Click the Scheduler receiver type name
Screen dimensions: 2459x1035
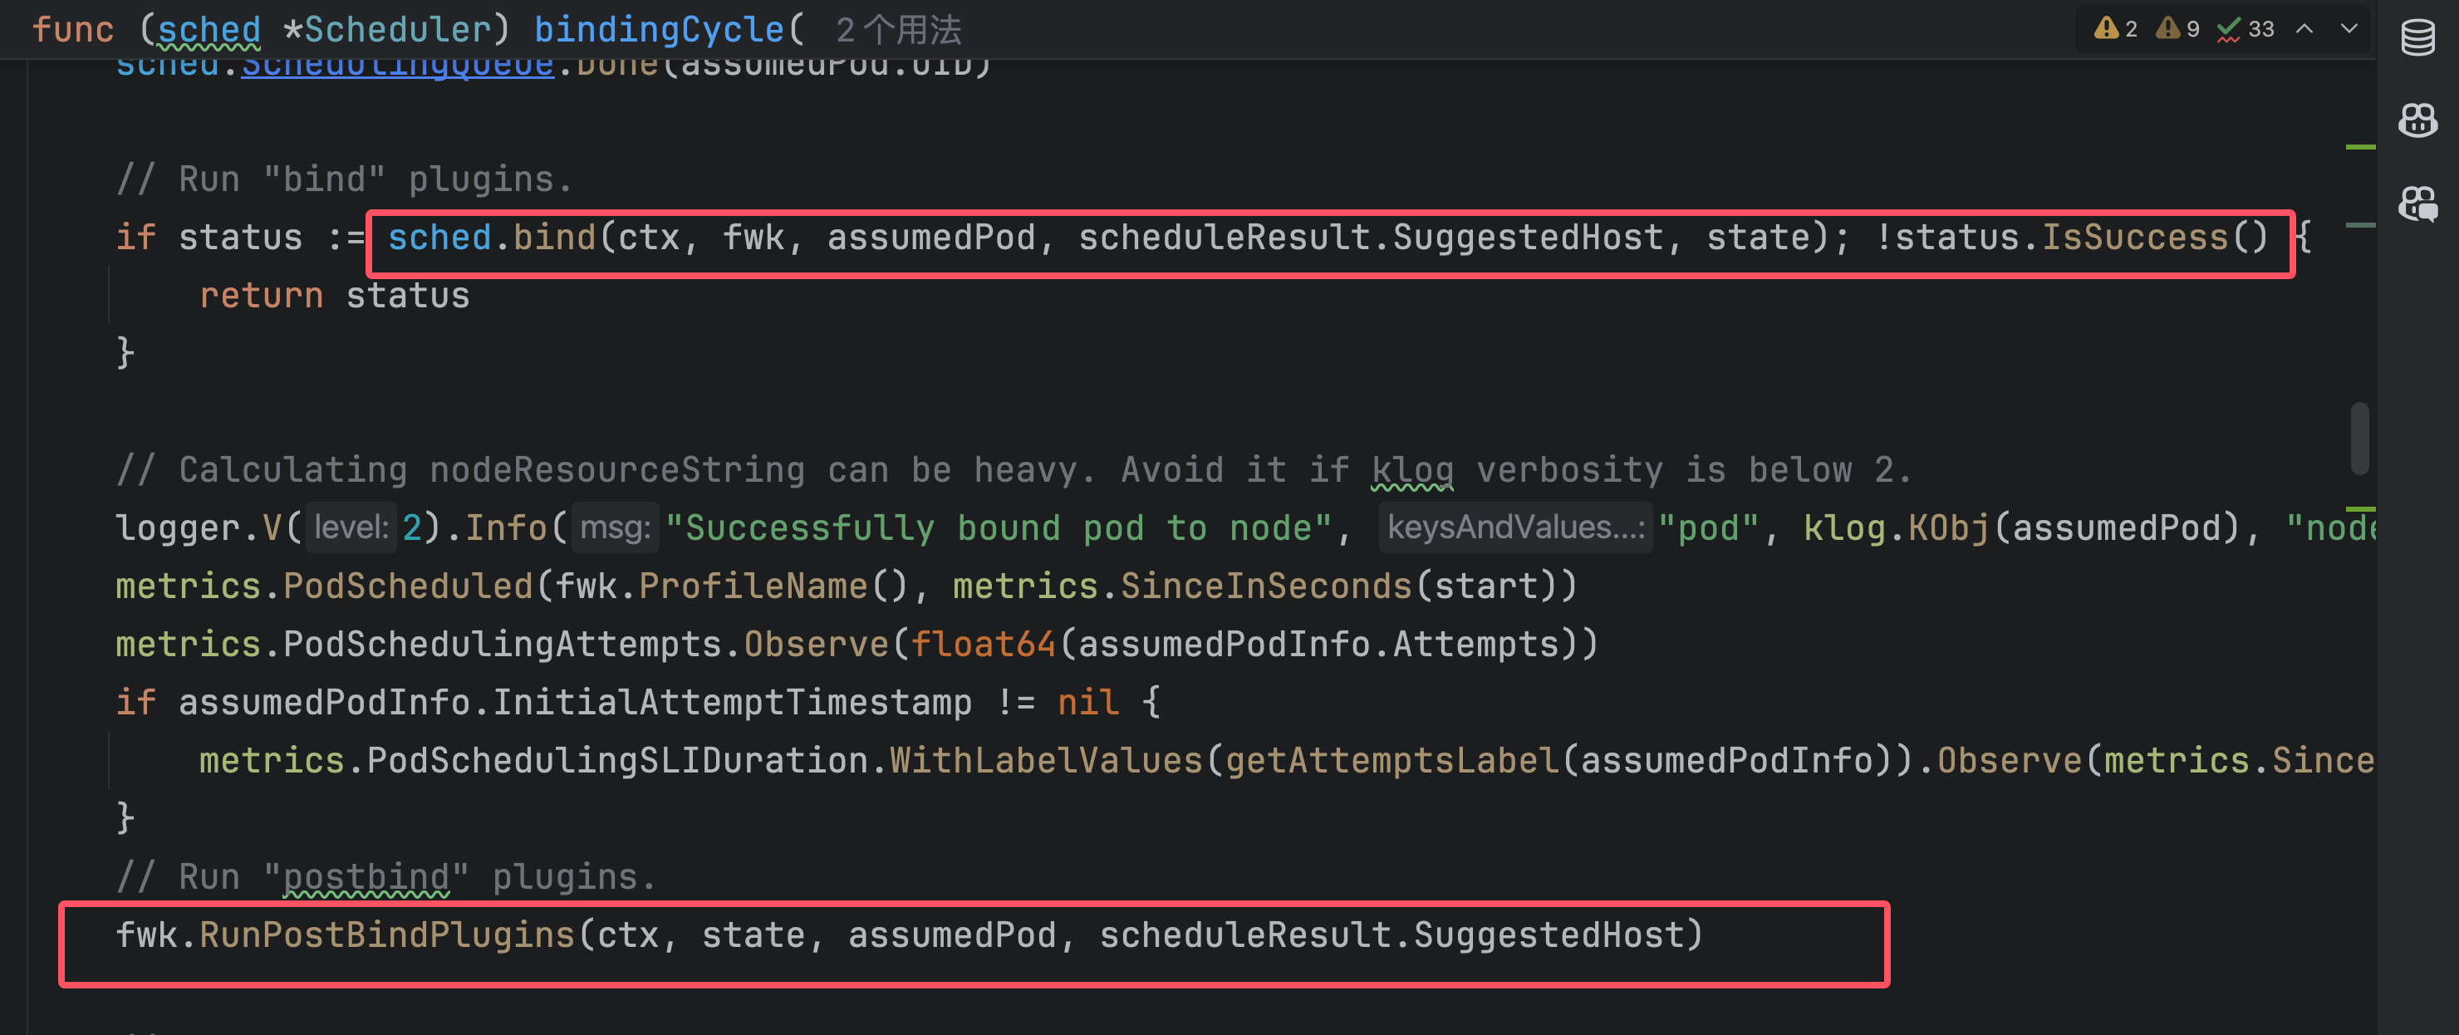coord(397,30)
